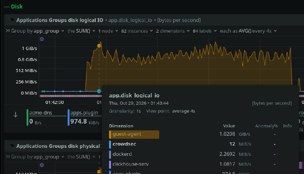Click the 1 GiB/s y-axis label

point(29,49)
